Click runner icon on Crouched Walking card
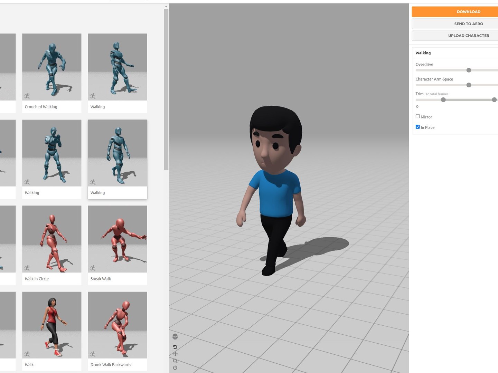This screenshot has height=373, width=498. tap(27, 96)
